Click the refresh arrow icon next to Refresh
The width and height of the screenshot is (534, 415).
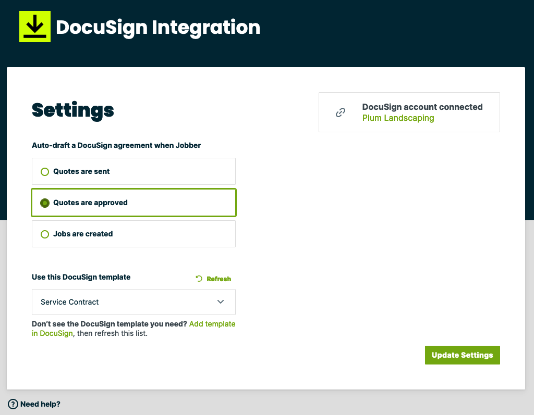(x=198, y=279)
